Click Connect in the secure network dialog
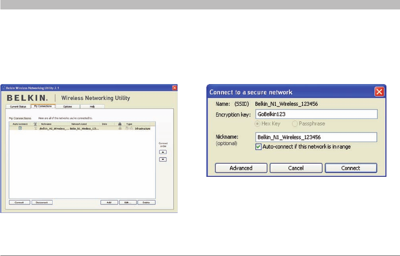Screen dimensions: 400x256 (x=351, y=168)
